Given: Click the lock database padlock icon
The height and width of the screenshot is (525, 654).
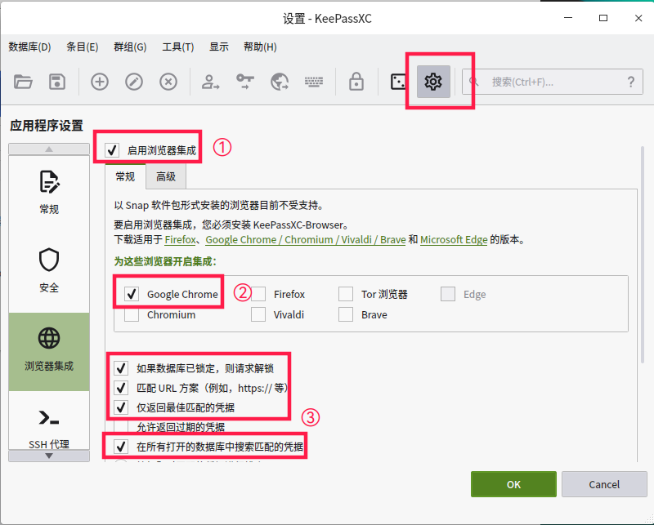Looking at the screenshot, I should 356,82.
